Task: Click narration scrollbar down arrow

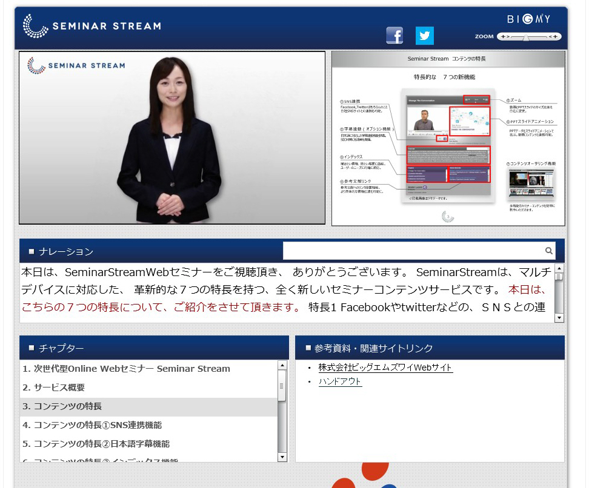Action: pos(559,318)
